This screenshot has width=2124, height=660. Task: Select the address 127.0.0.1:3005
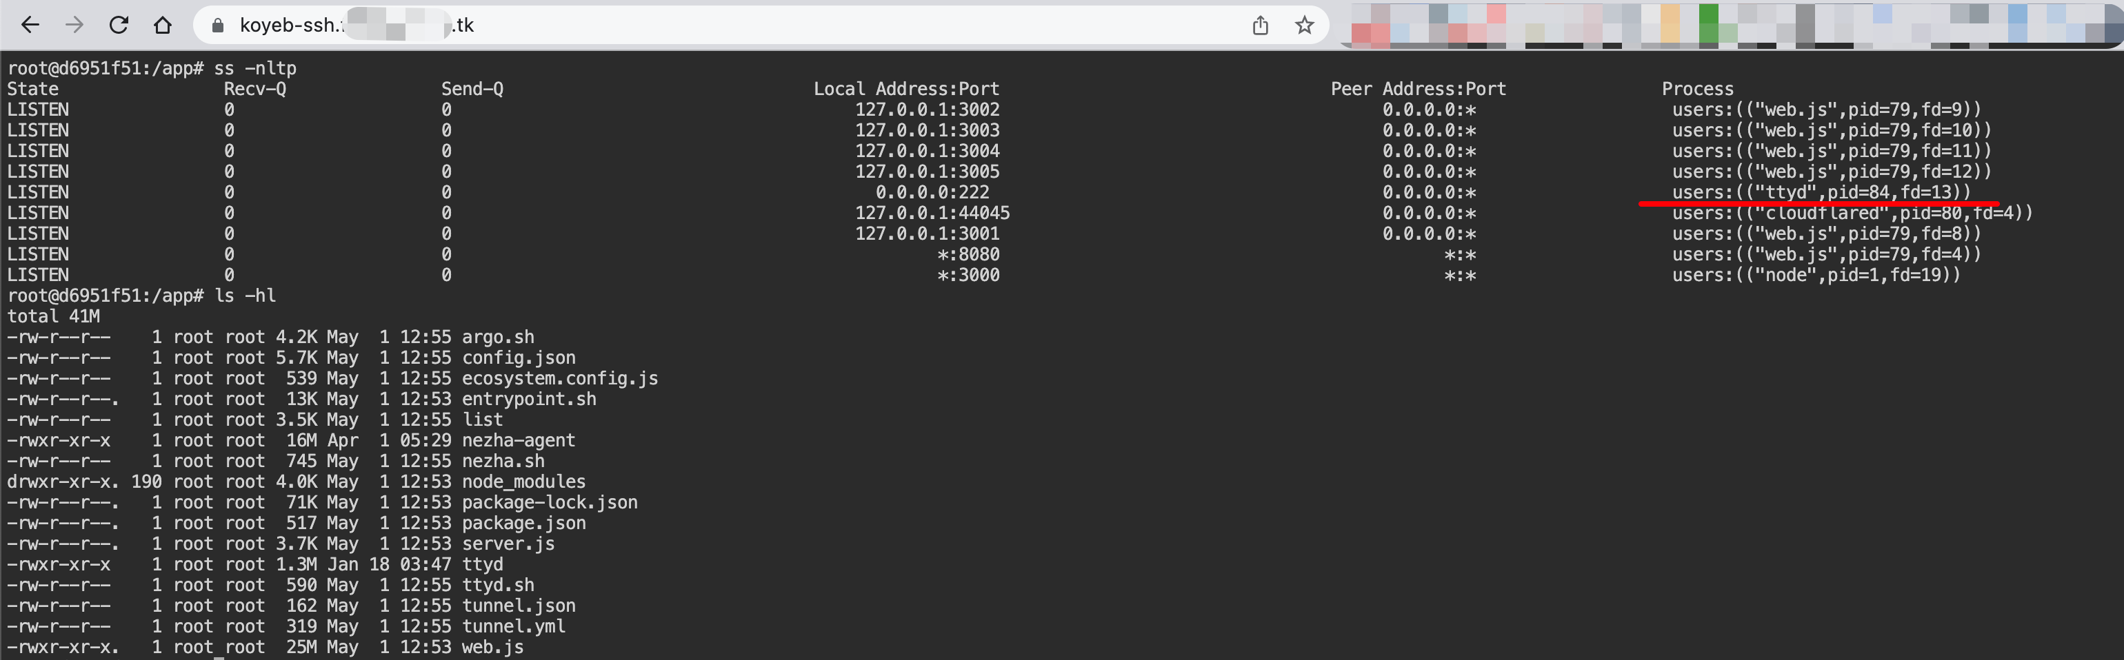(927, 172)
